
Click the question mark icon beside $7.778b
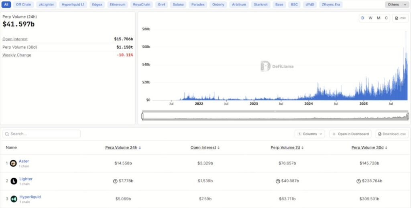coord(115,181)
